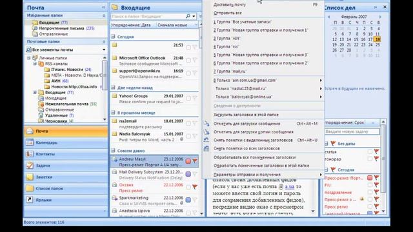Choose Группа 'mail.ru' menu entry
This screenshot has width=413, height=232.
coord(264,72)
